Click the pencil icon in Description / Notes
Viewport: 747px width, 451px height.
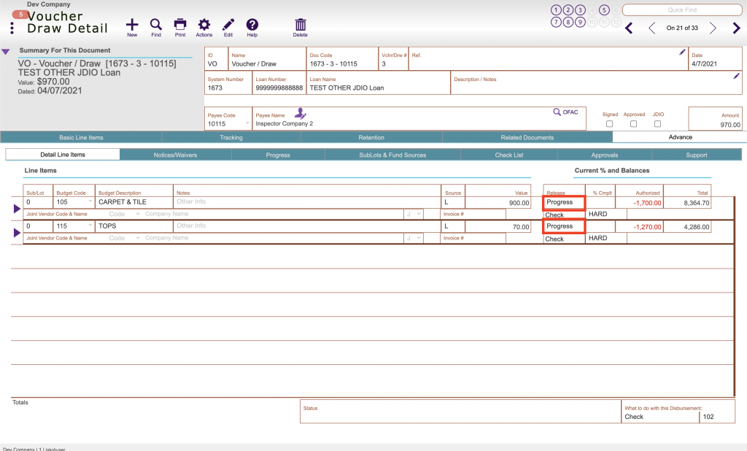pos(736,76)
